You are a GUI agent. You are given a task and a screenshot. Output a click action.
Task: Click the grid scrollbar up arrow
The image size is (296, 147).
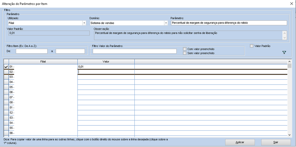click(x=289, y=61)
